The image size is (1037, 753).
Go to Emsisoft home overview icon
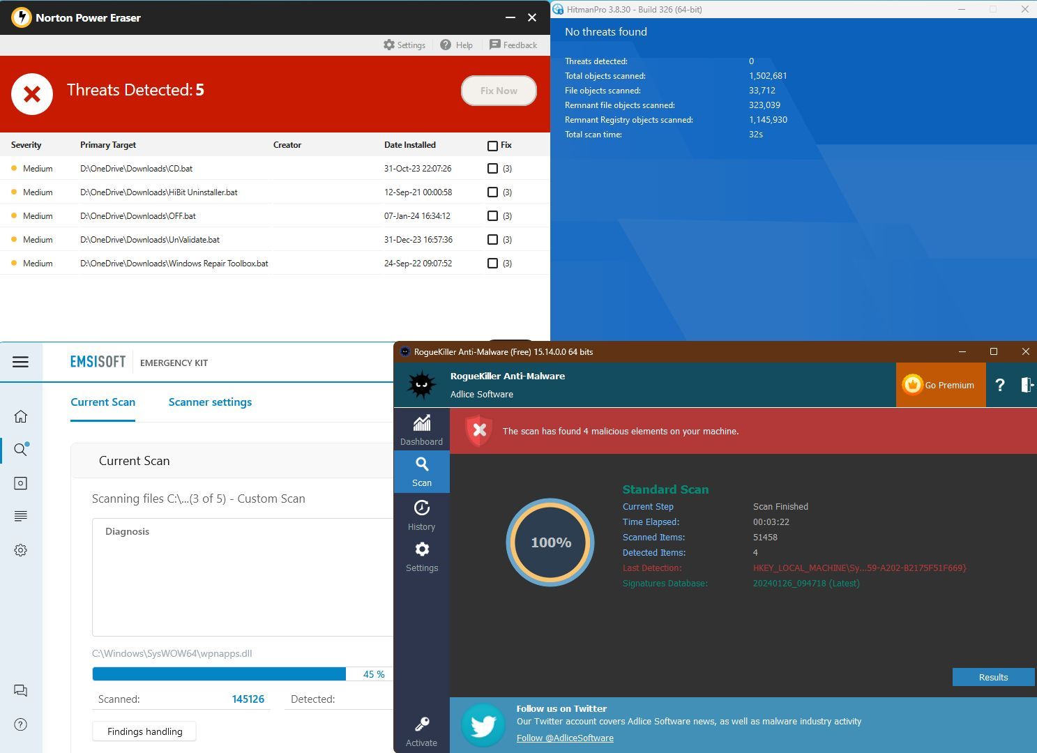pos(21,416)
